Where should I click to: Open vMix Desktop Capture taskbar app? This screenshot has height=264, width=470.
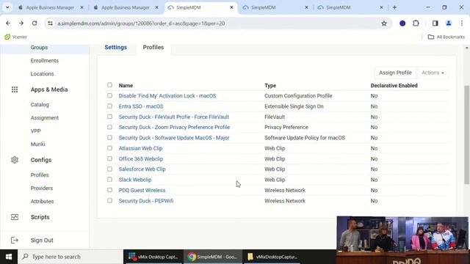(153, 257)
